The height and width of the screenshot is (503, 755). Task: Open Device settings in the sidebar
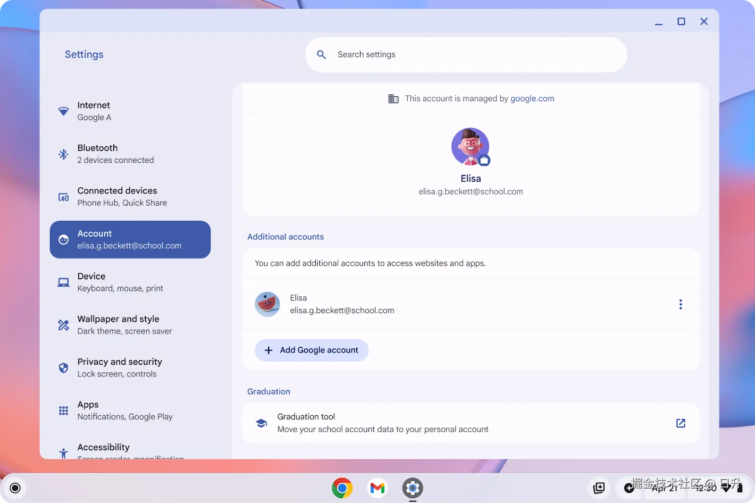[130, 282]
